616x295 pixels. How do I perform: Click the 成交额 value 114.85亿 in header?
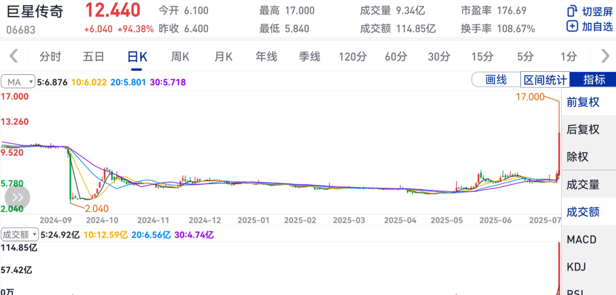[416, 29]
